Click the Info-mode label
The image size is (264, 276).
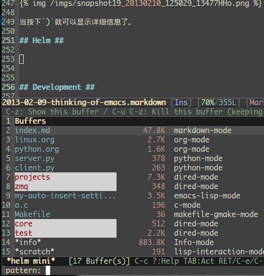coord(194,243)
